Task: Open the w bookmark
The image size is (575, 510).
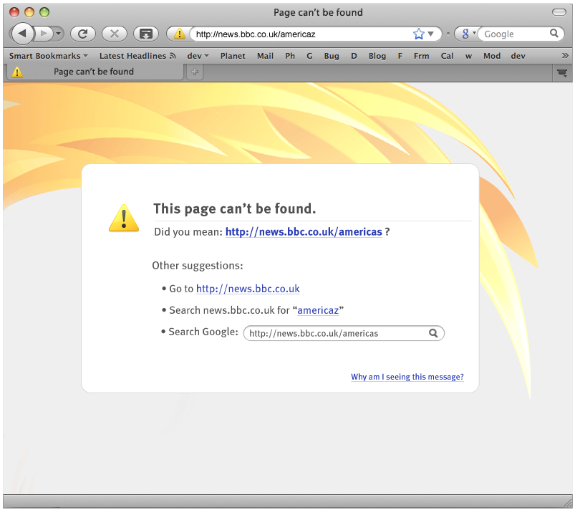Action: 468,56
